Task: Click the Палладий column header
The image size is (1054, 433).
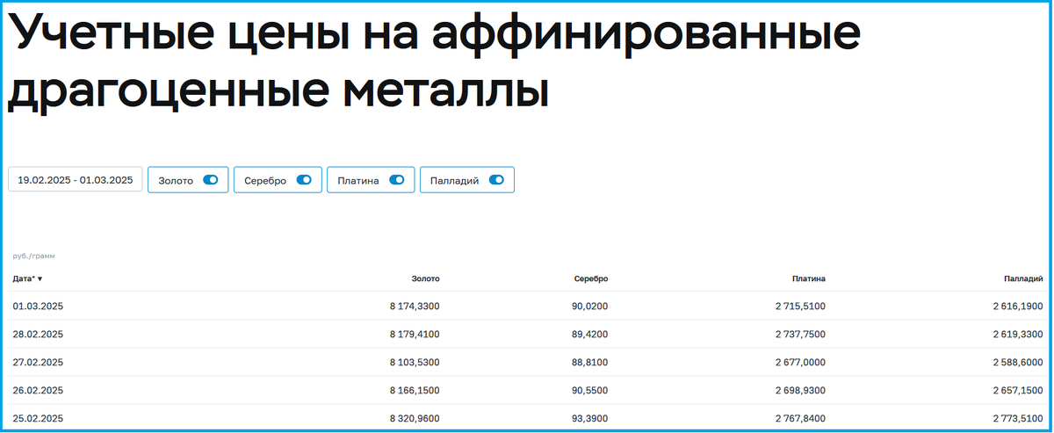Action: pos(1023,278)
